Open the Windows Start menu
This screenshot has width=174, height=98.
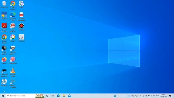tap(3, 96)
